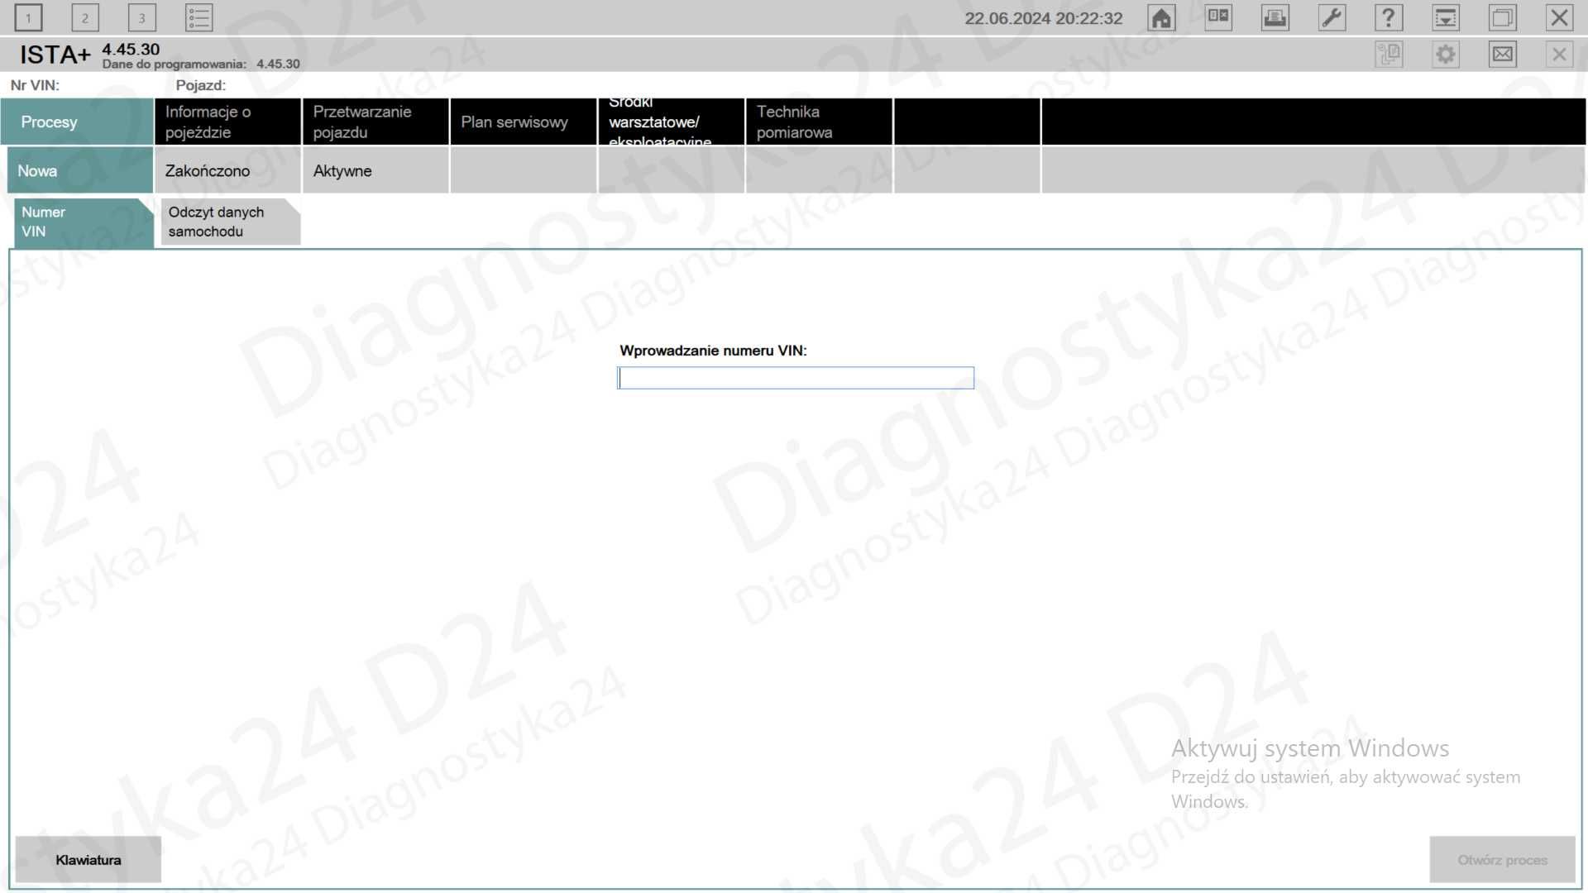Open the Przetwarzanie pojazdu tab

(375, 122)
